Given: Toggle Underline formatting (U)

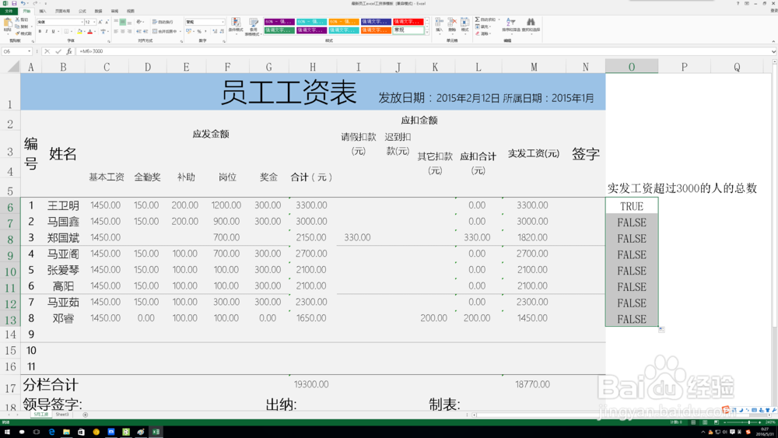Looking at the screenshot, I should pyautogui.click(x=53, y=31).
